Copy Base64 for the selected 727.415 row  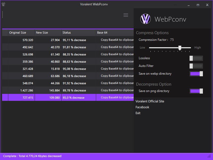coord(117,98)
